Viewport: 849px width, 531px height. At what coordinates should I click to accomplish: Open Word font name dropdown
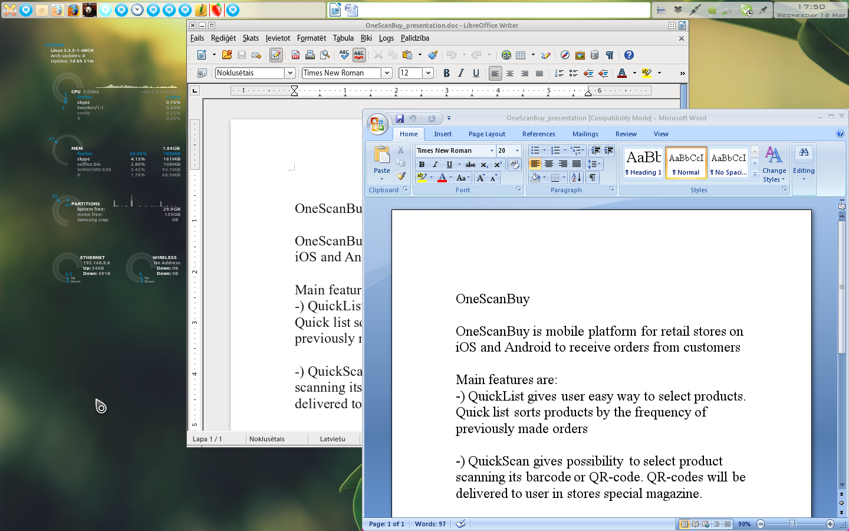coord(492,150)
